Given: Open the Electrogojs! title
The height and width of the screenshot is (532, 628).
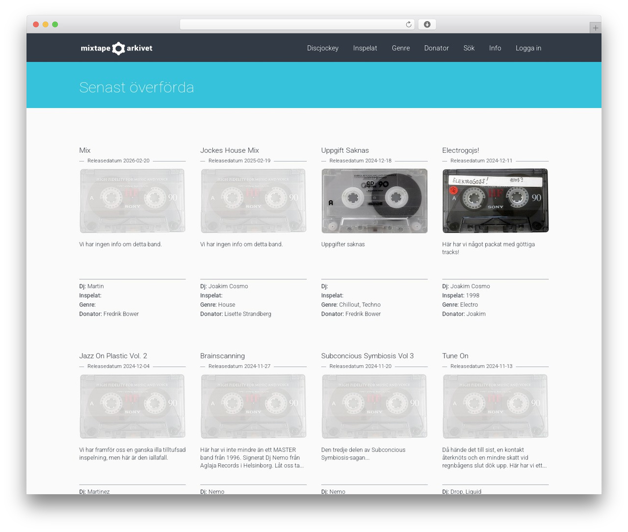Looking at the screenshot, I should [x=461, y=150].
